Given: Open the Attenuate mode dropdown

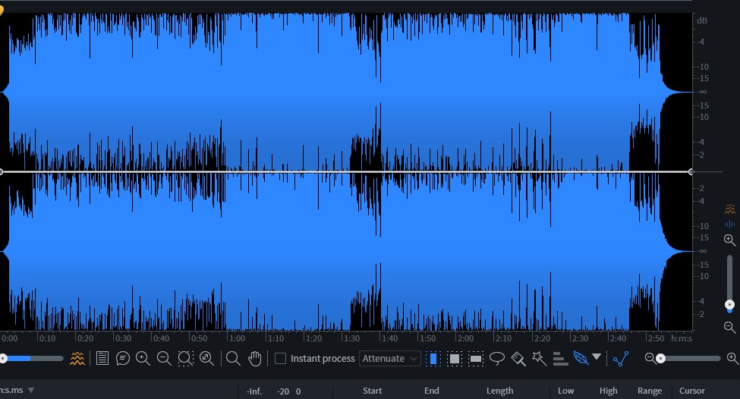Looking at the screenshot, I should [x=390, y=359].
